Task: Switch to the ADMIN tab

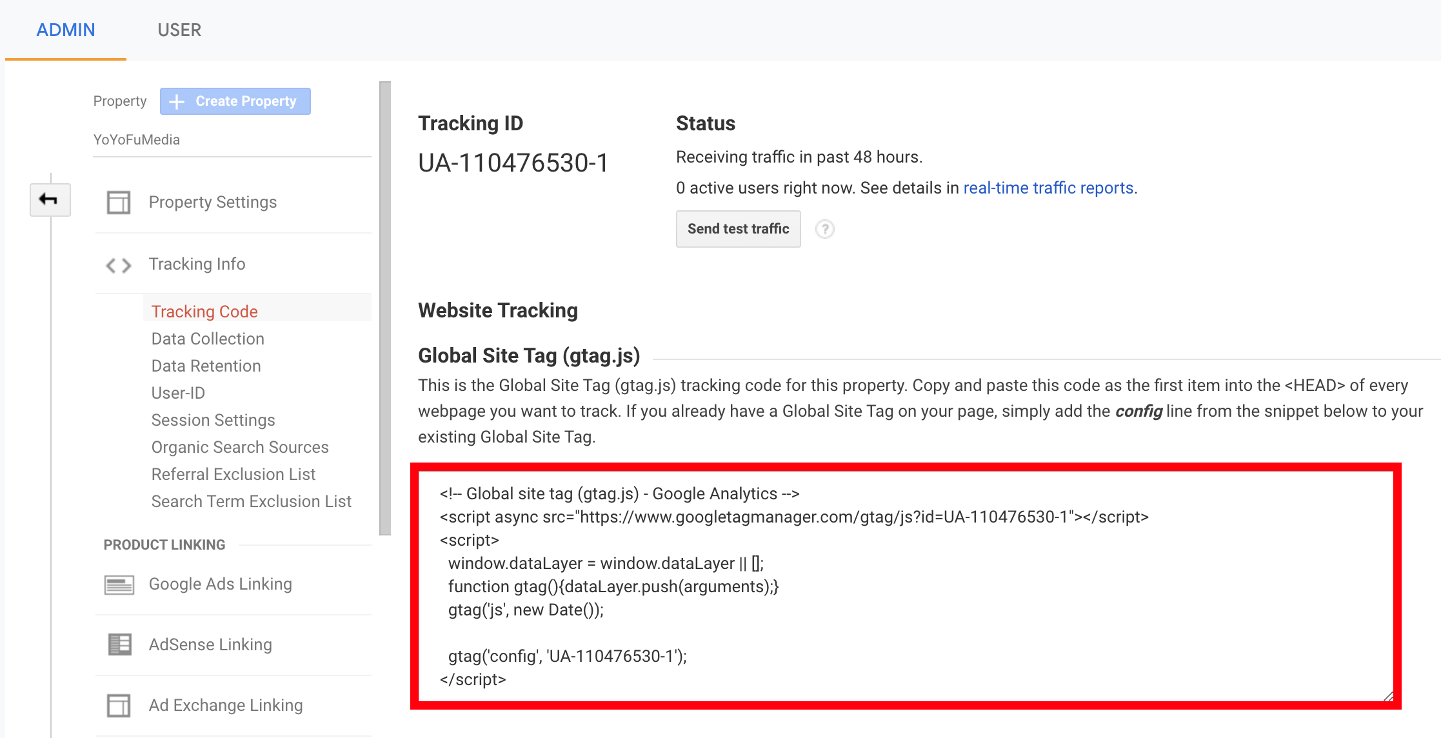Action: pyautogui.click(x=66, y=30)
